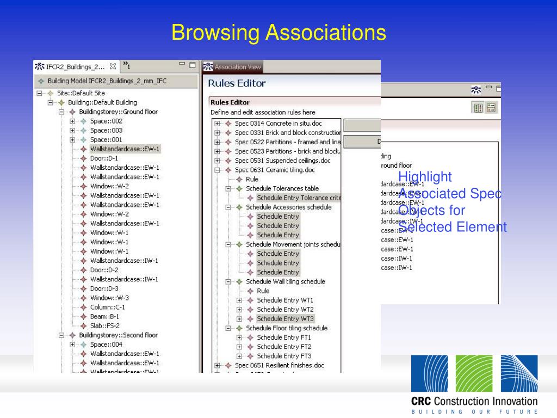Collapse Schedule Tolerances table node

[x=228, y=188]
